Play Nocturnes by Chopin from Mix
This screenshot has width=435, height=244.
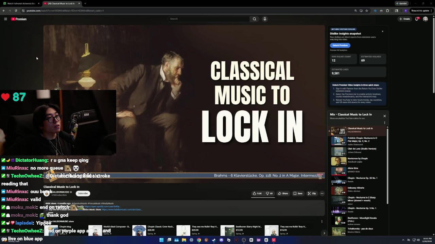(358, 161)
